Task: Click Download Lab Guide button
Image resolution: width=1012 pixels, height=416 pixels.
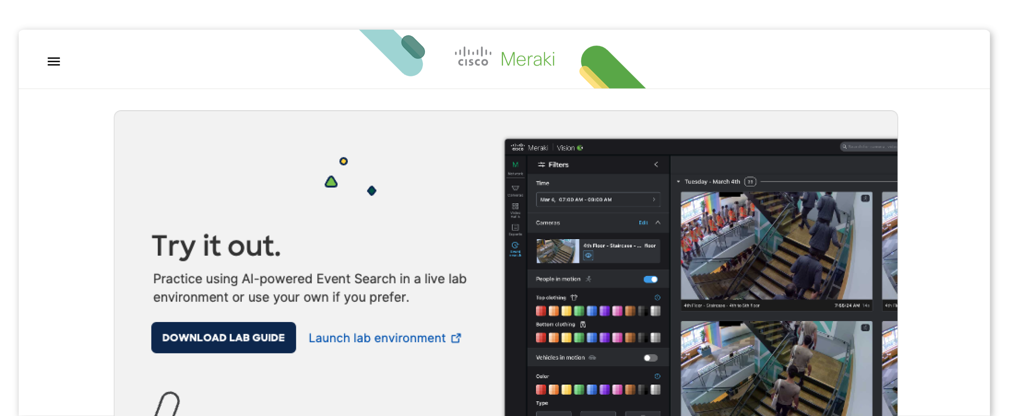Action: 223,338
